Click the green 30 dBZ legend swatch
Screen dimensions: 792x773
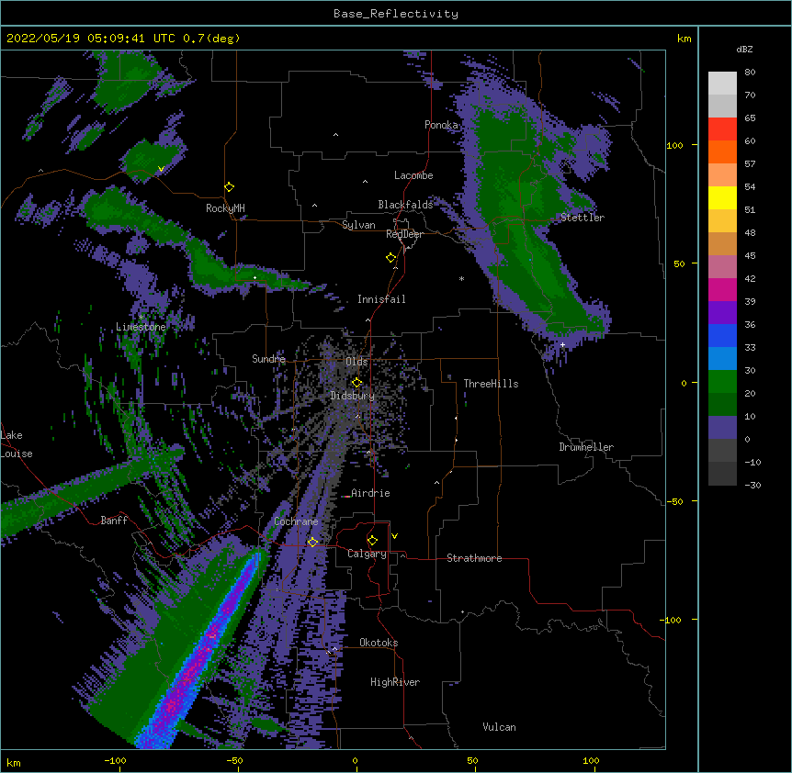(x=722, y=382)
